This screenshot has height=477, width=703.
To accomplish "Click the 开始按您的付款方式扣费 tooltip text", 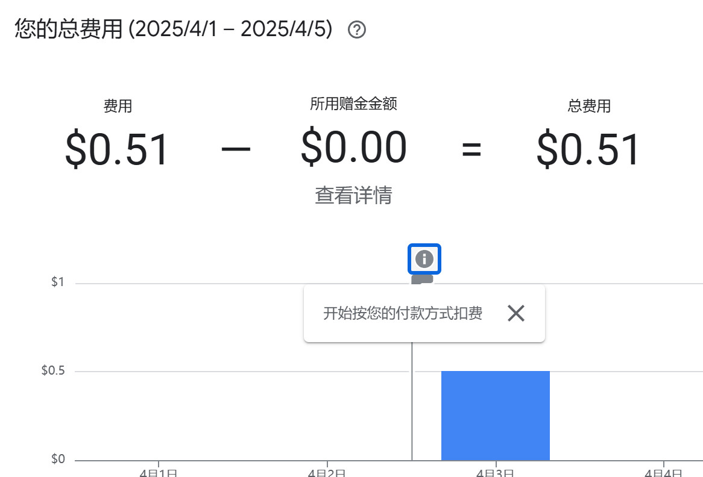I will click(x=402, y=314).
